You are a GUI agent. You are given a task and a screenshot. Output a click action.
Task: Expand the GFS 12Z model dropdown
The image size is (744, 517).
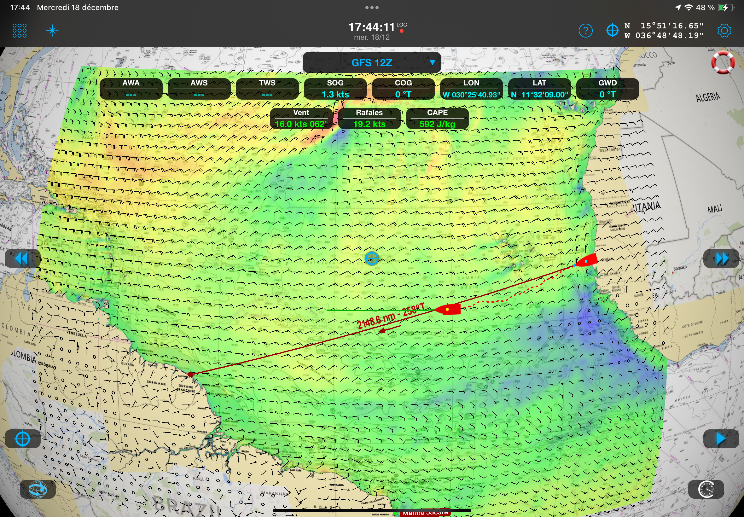coord(371,62)
